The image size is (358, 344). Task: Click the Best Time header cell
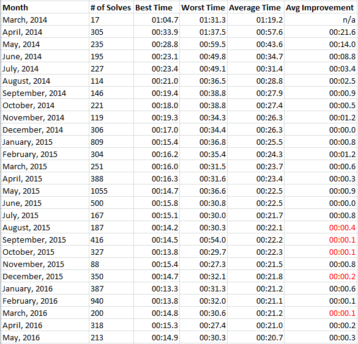[157, 7]
